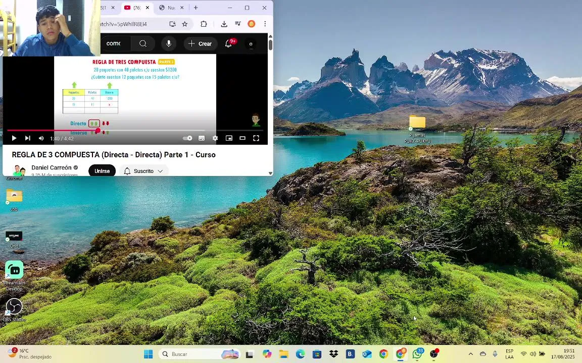Open Dropbox from the taskbar
The width and height of the screenshot is (582, 363).
click(333, 354)
